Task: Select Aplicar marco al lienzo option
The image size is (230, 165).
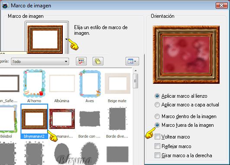Action: (x=181, y=96)
